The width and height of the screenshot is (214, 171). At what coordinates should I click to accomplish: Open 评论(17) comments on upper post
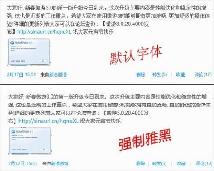203,74
